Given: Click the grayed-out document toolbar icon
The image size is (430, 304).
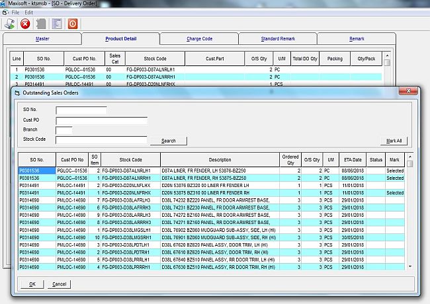Looking at the screenshot, I should tap(41, 24).
